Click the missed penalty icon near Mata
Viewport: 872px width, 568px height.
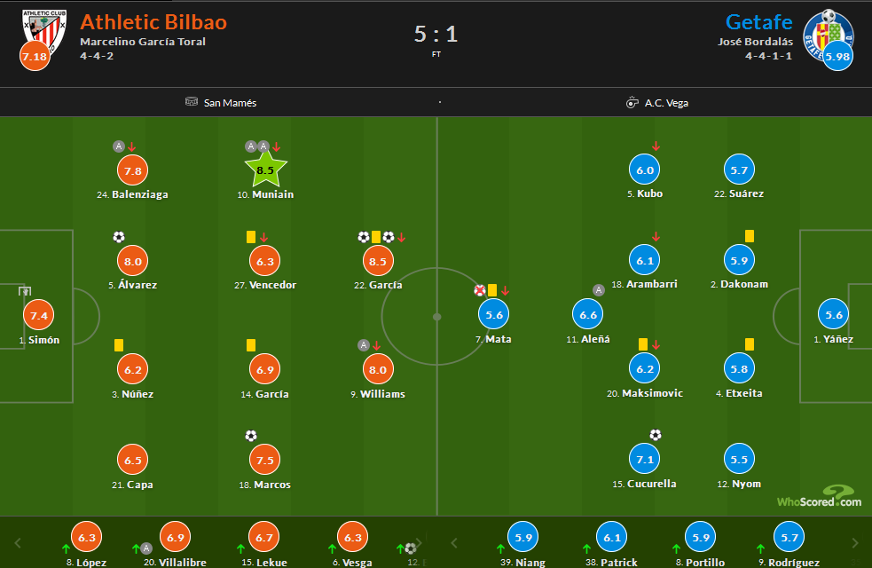click(x=480, y=290)
